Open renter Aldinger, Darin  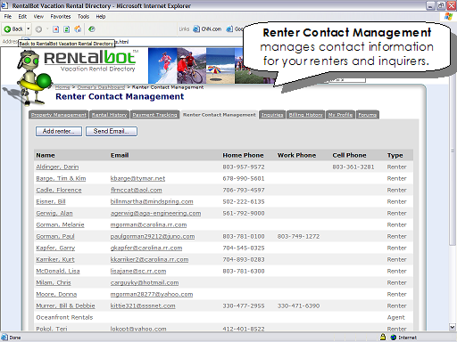point(57,167)
